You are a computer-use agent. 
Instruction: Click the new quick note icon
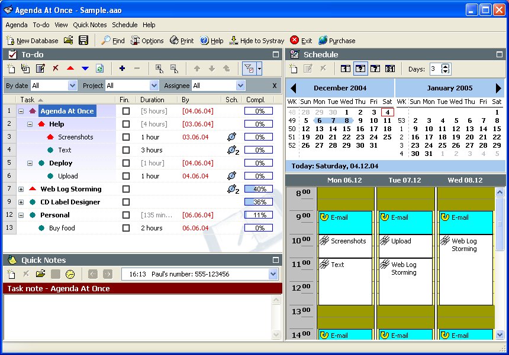11,274
